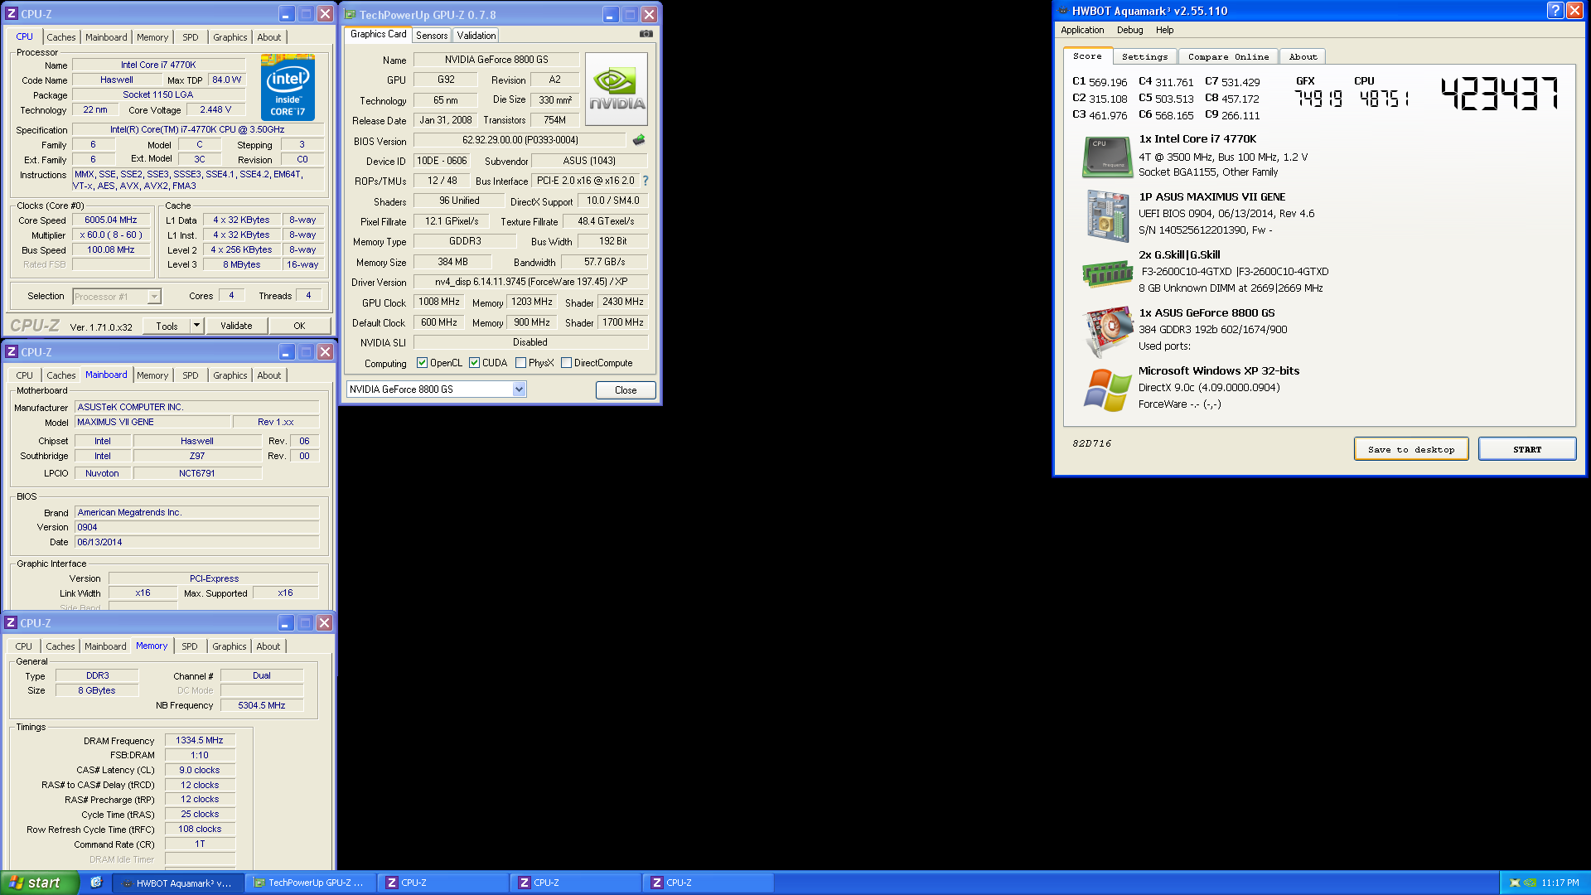Click the total score 423437 in Aquamark
Screen dimensions: 1591x895
click(x=1501, y=94)
